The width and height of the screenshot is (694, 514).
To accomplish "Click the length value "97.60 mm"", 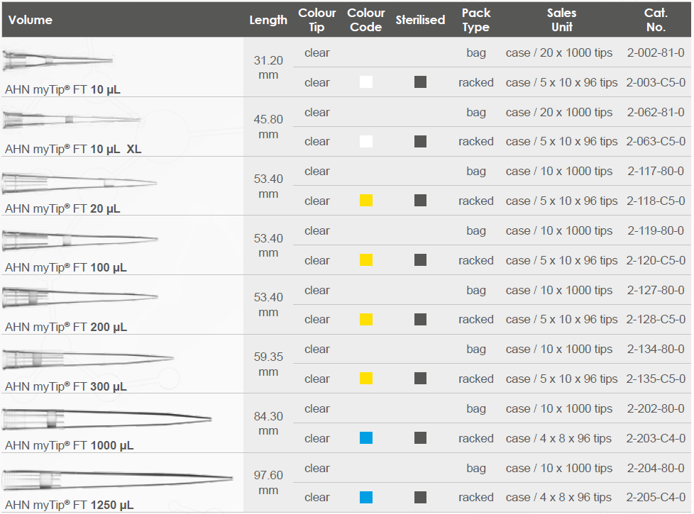I will point(268,483).
